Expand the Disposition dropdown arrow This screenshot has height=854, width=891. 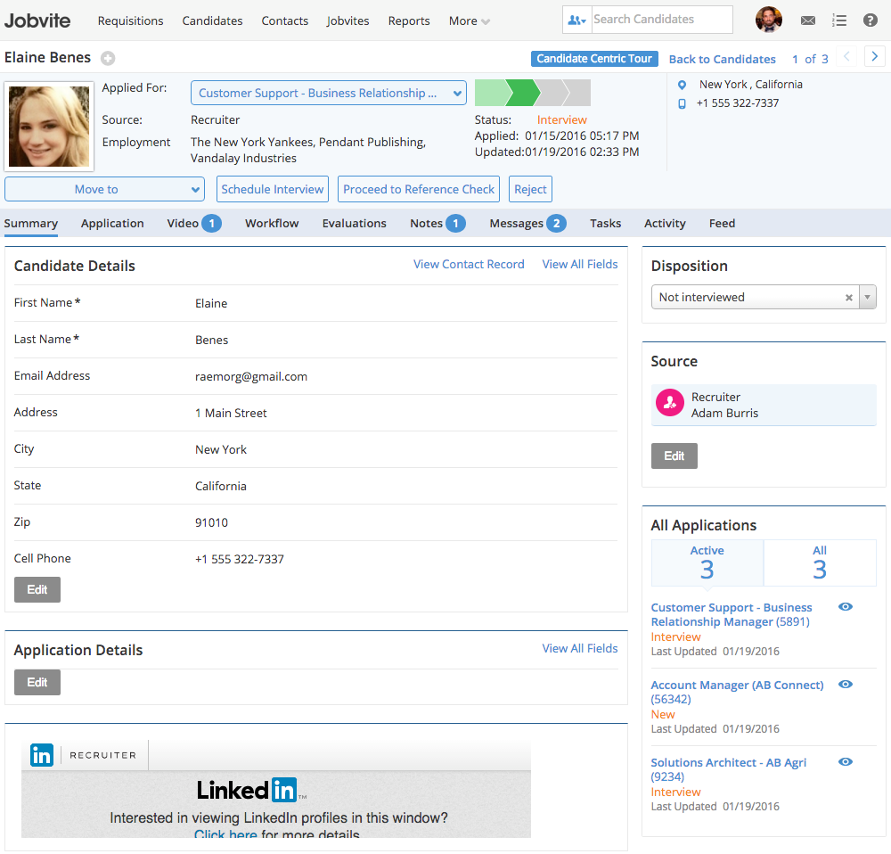(867, 298)
